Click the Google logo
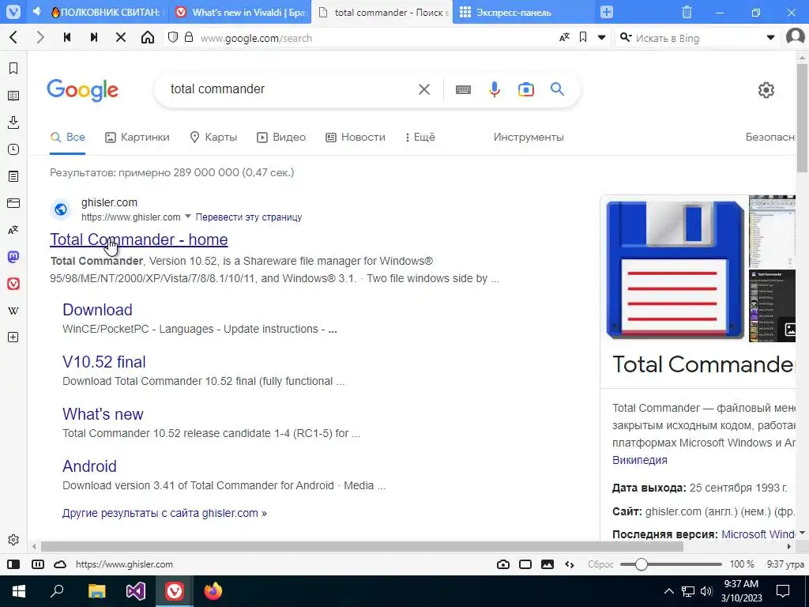Screen dimensions: 809x607 click(82, 90)
